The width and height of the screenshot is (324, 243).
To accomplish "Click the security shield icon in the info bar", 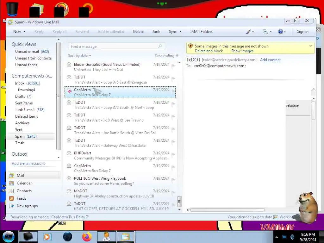I will (190, 46).
